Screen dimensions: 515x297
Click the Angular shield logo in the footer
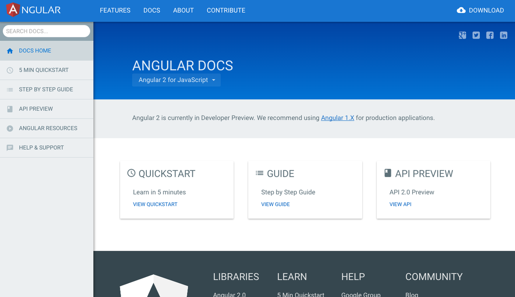[153, 285]
